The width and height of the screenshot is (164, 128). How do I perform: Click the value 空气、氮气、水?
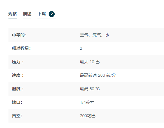click(95, 35)
